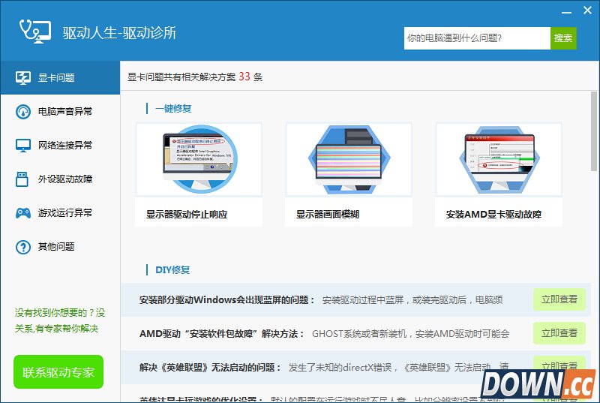600x403 pixels.
Task: Select the 外设驱动故障 category label
Action: pos(65,179)
